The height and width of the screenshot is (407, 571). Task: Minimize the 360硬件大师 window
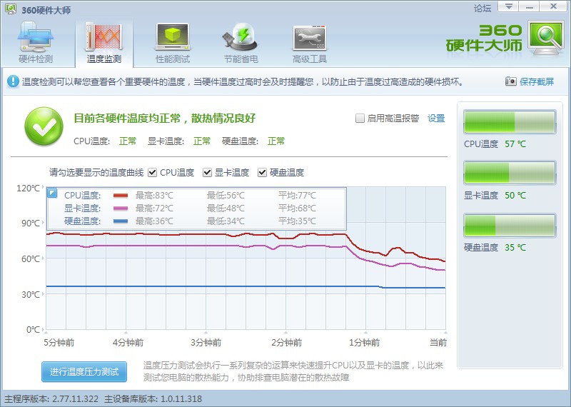pos(529,6)
